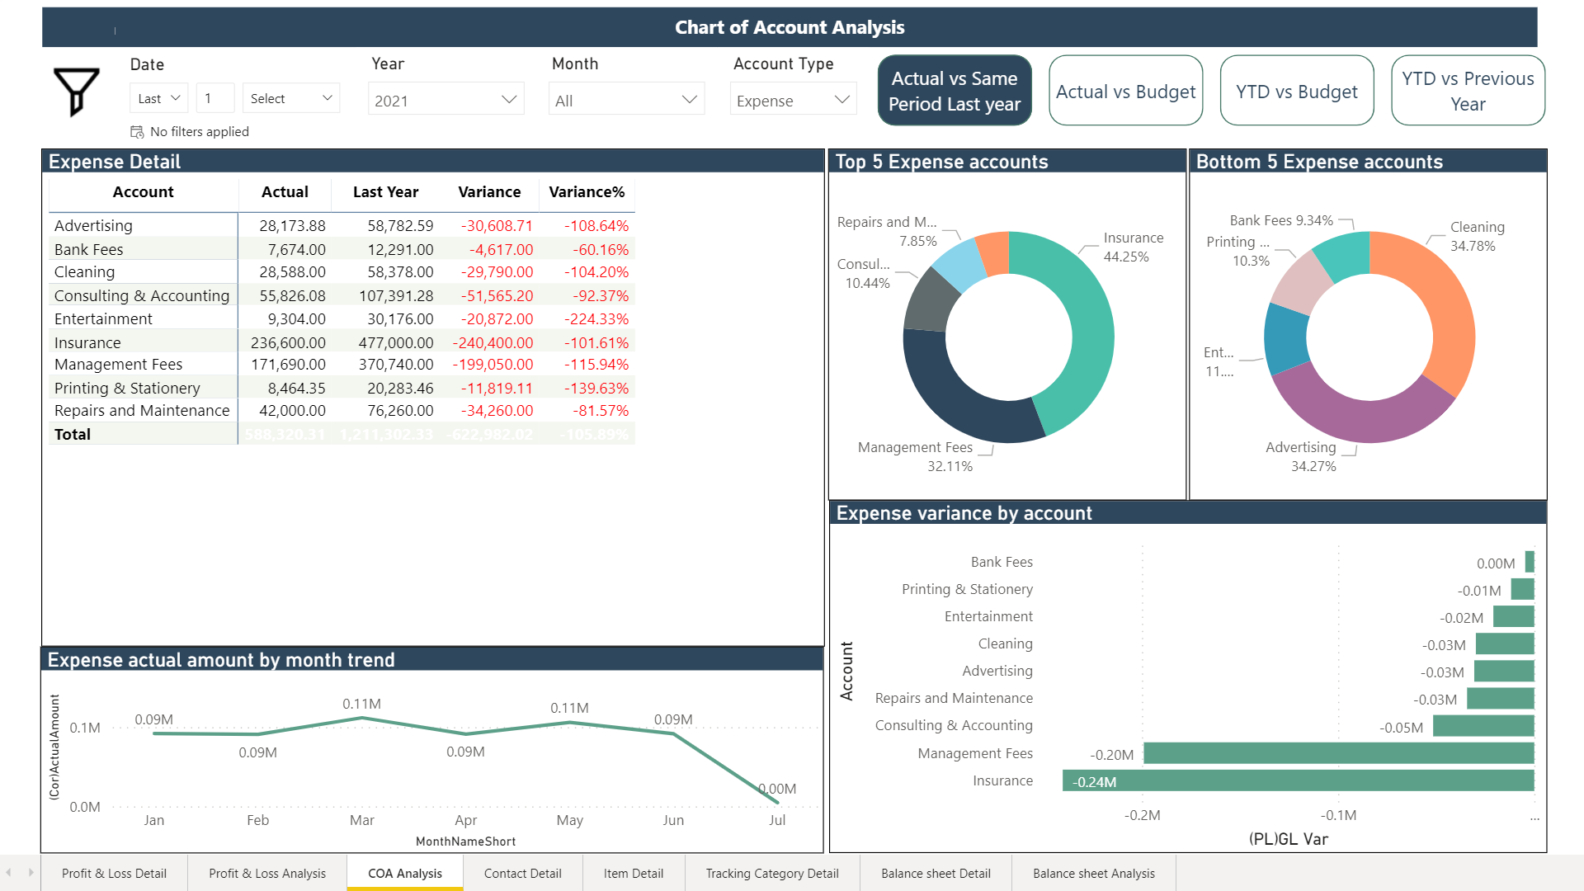The width and height of the screenshot is (1584, 891).
Task: Click the Entertainment -224.33% variance cell
Action: pos(596,319)
